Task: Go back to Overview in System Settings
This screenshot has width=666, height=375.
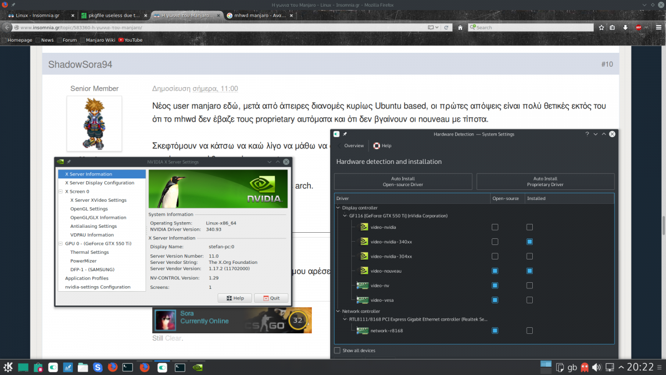Action: [x=350, y=146]
